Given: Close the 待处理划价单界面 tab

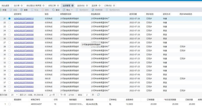Looking at the screenshot, I should (43, 6).
